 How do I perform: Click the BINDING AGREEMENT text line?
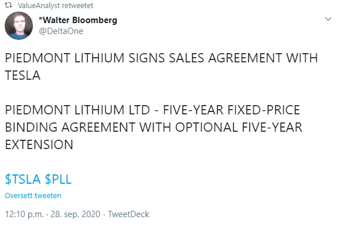pyautogui.click(x=154, y=127)
